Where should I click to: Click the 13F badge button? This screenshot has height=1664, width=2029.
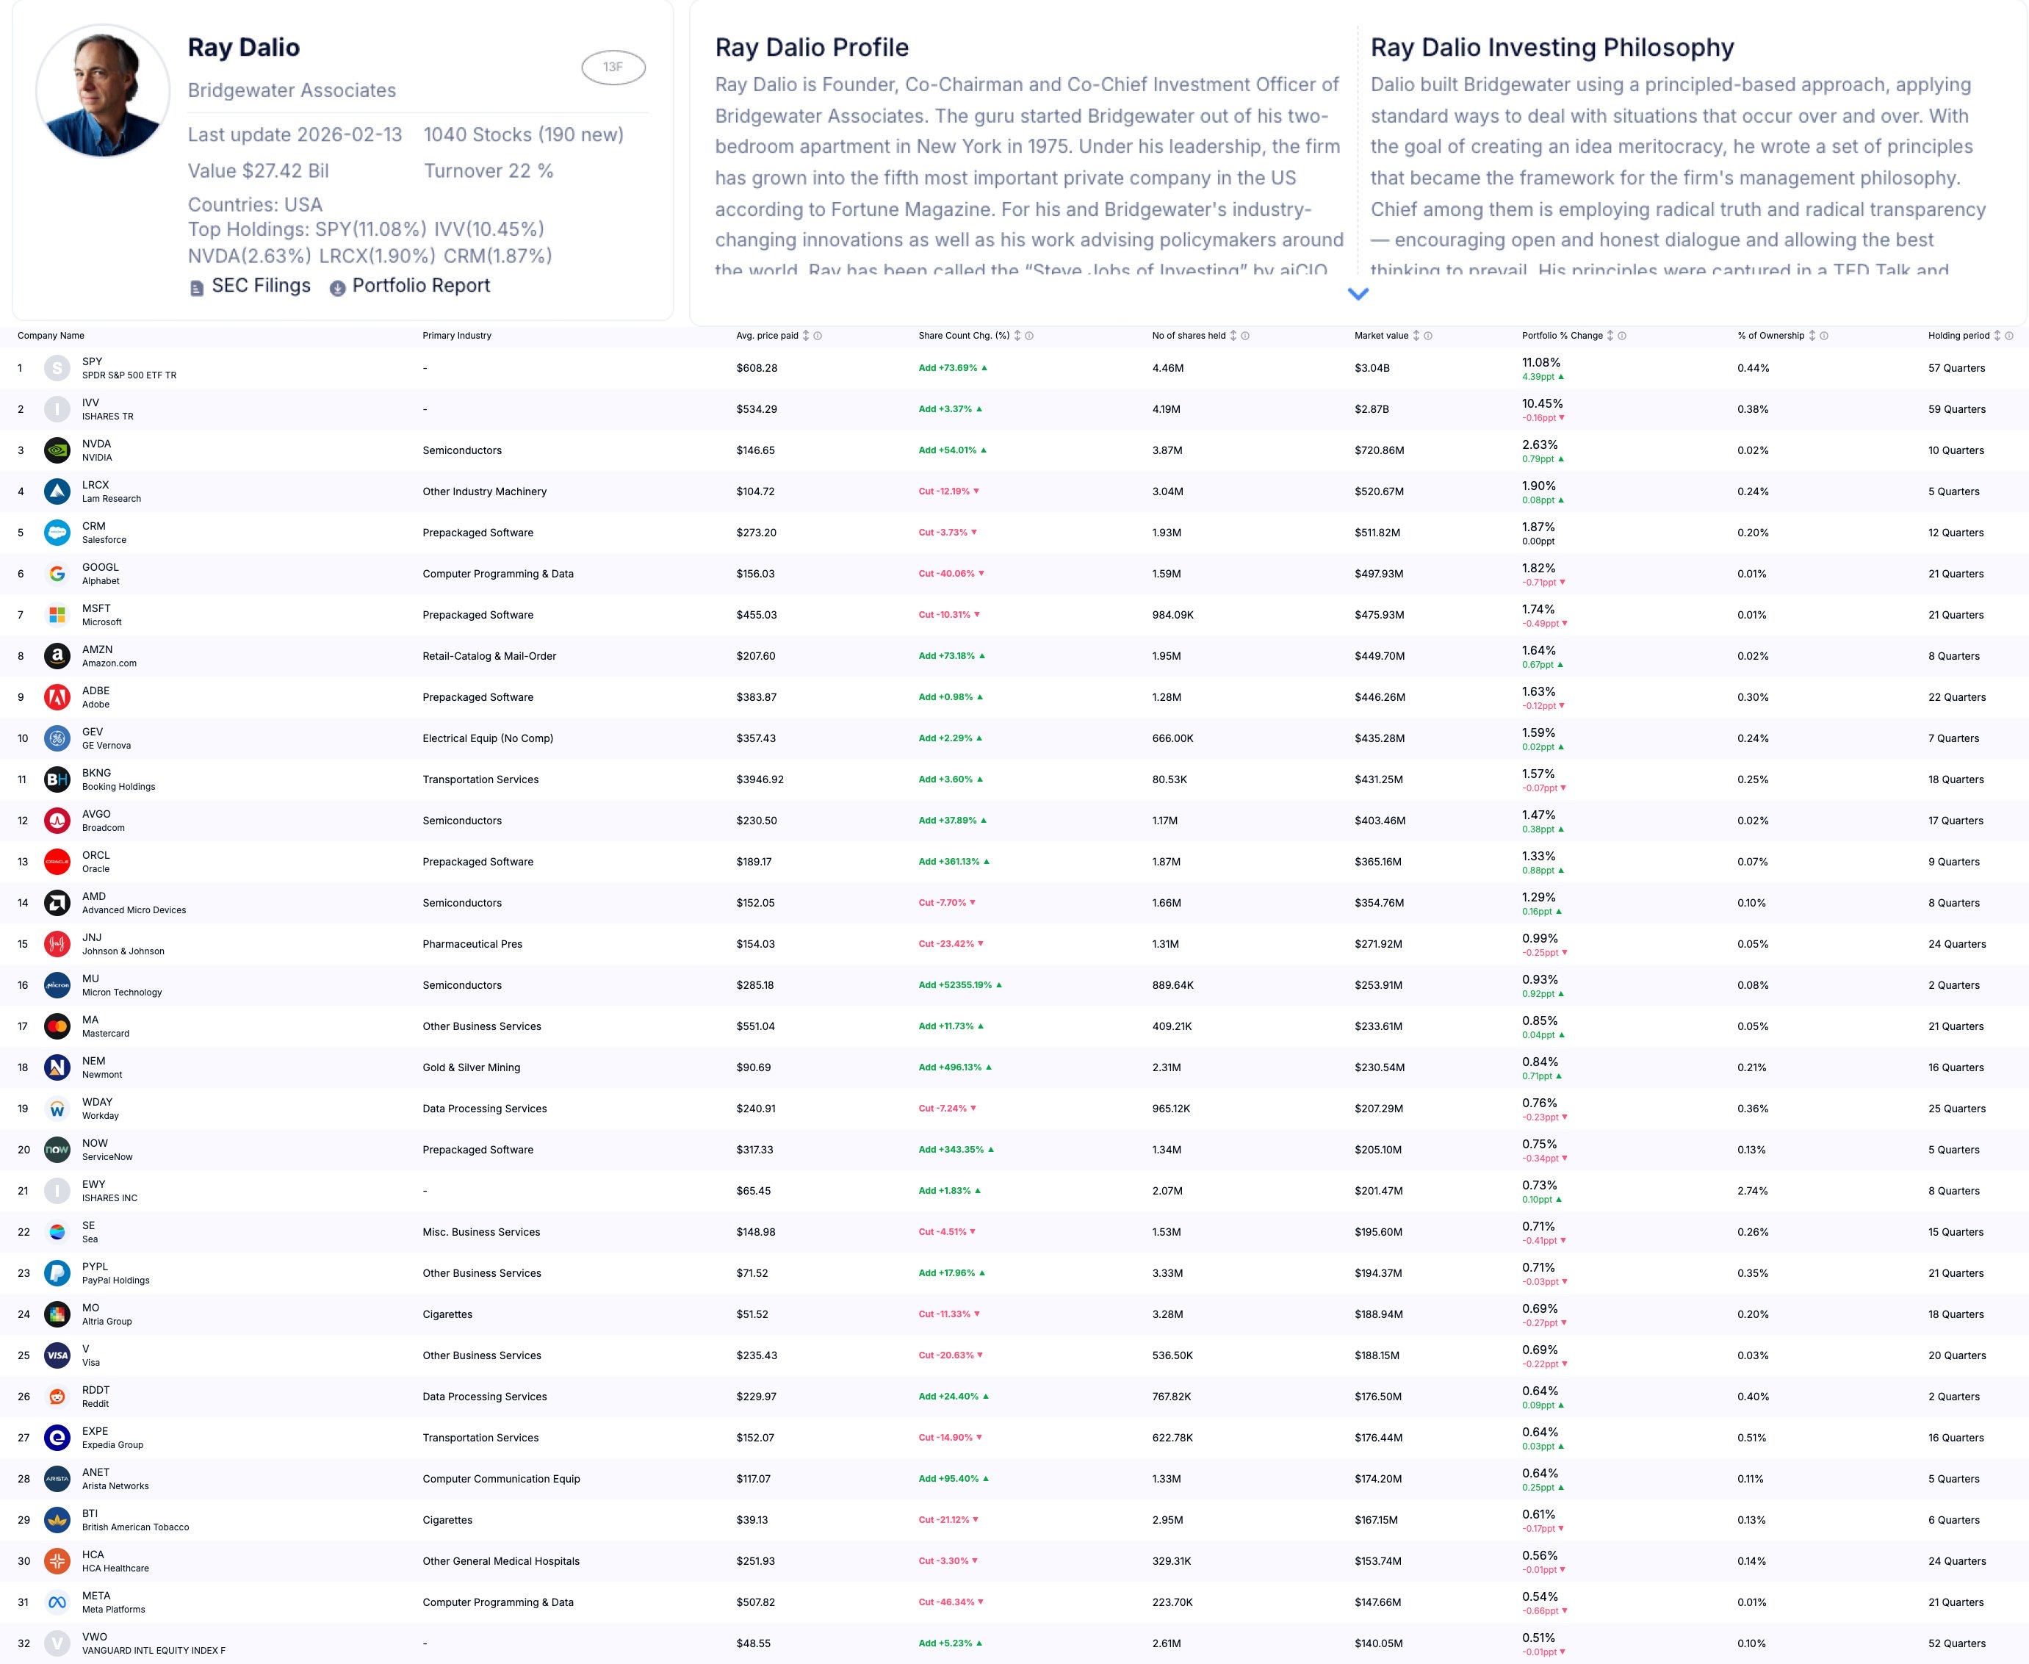(x=613, y=67)
